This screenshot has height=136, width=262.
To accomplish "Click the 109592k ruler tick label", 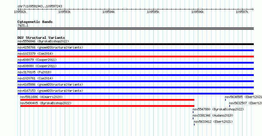I will coord(20,12).
